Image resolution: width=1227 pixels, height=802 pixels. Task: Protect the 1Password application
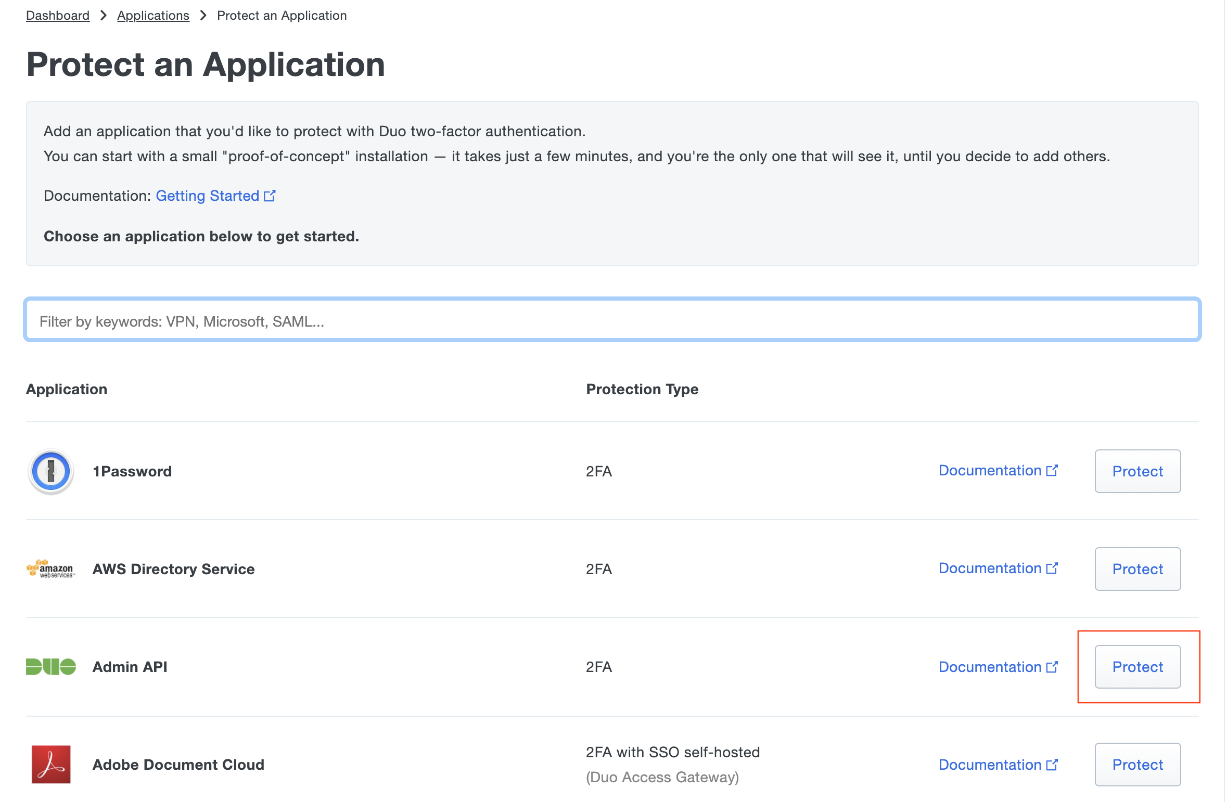pos(1137,471)
